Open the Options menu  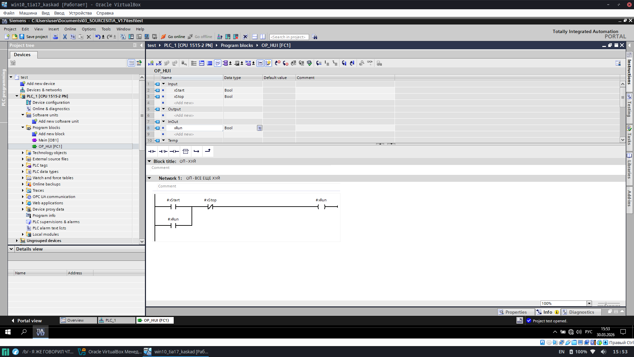[88, 29]
